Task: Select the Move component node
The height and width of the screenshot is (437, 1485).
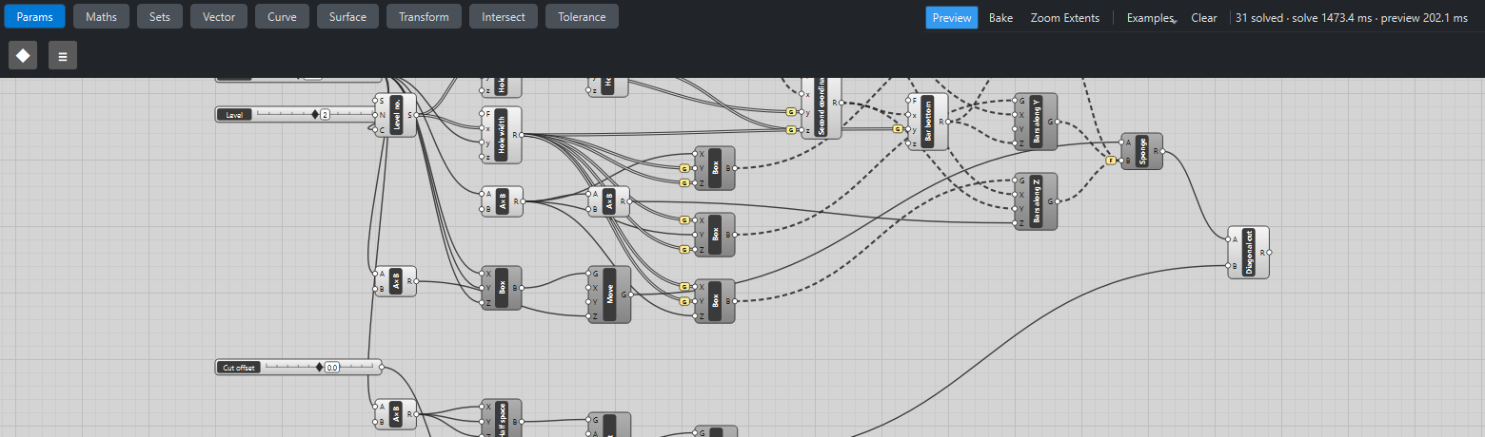Action: pyautogui.click(x=610, y=294)
